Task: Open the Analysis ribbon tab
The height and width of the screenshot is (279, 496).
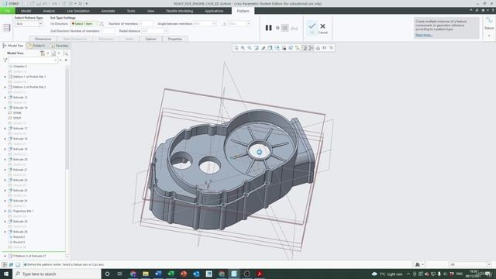Action: click(x=49, y=11)
